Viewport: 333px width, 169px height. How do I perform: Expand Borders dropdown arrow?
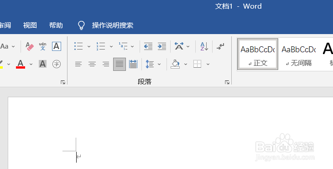[x=208, y=64]
